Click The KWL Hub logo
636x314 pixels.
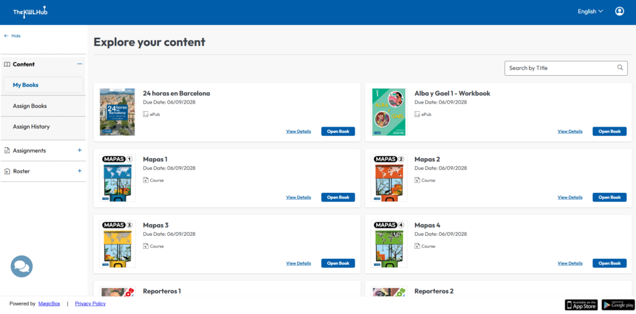point(31,12)
